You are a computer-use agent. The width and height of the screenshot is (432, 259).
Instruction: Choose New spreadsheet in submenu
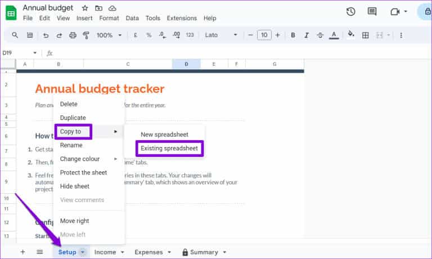point(164,135)
